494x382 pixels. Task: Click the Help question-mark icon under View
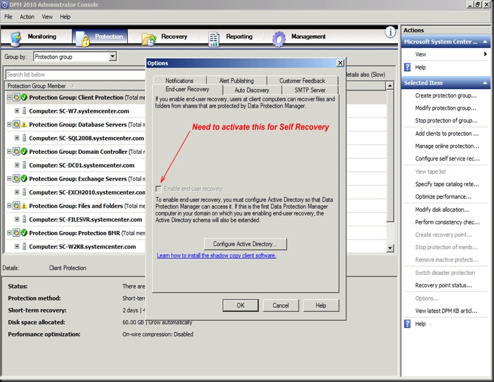[408, 67]
